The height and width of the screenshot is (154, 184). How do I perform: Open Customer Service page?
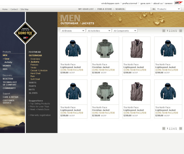(9, 102)
